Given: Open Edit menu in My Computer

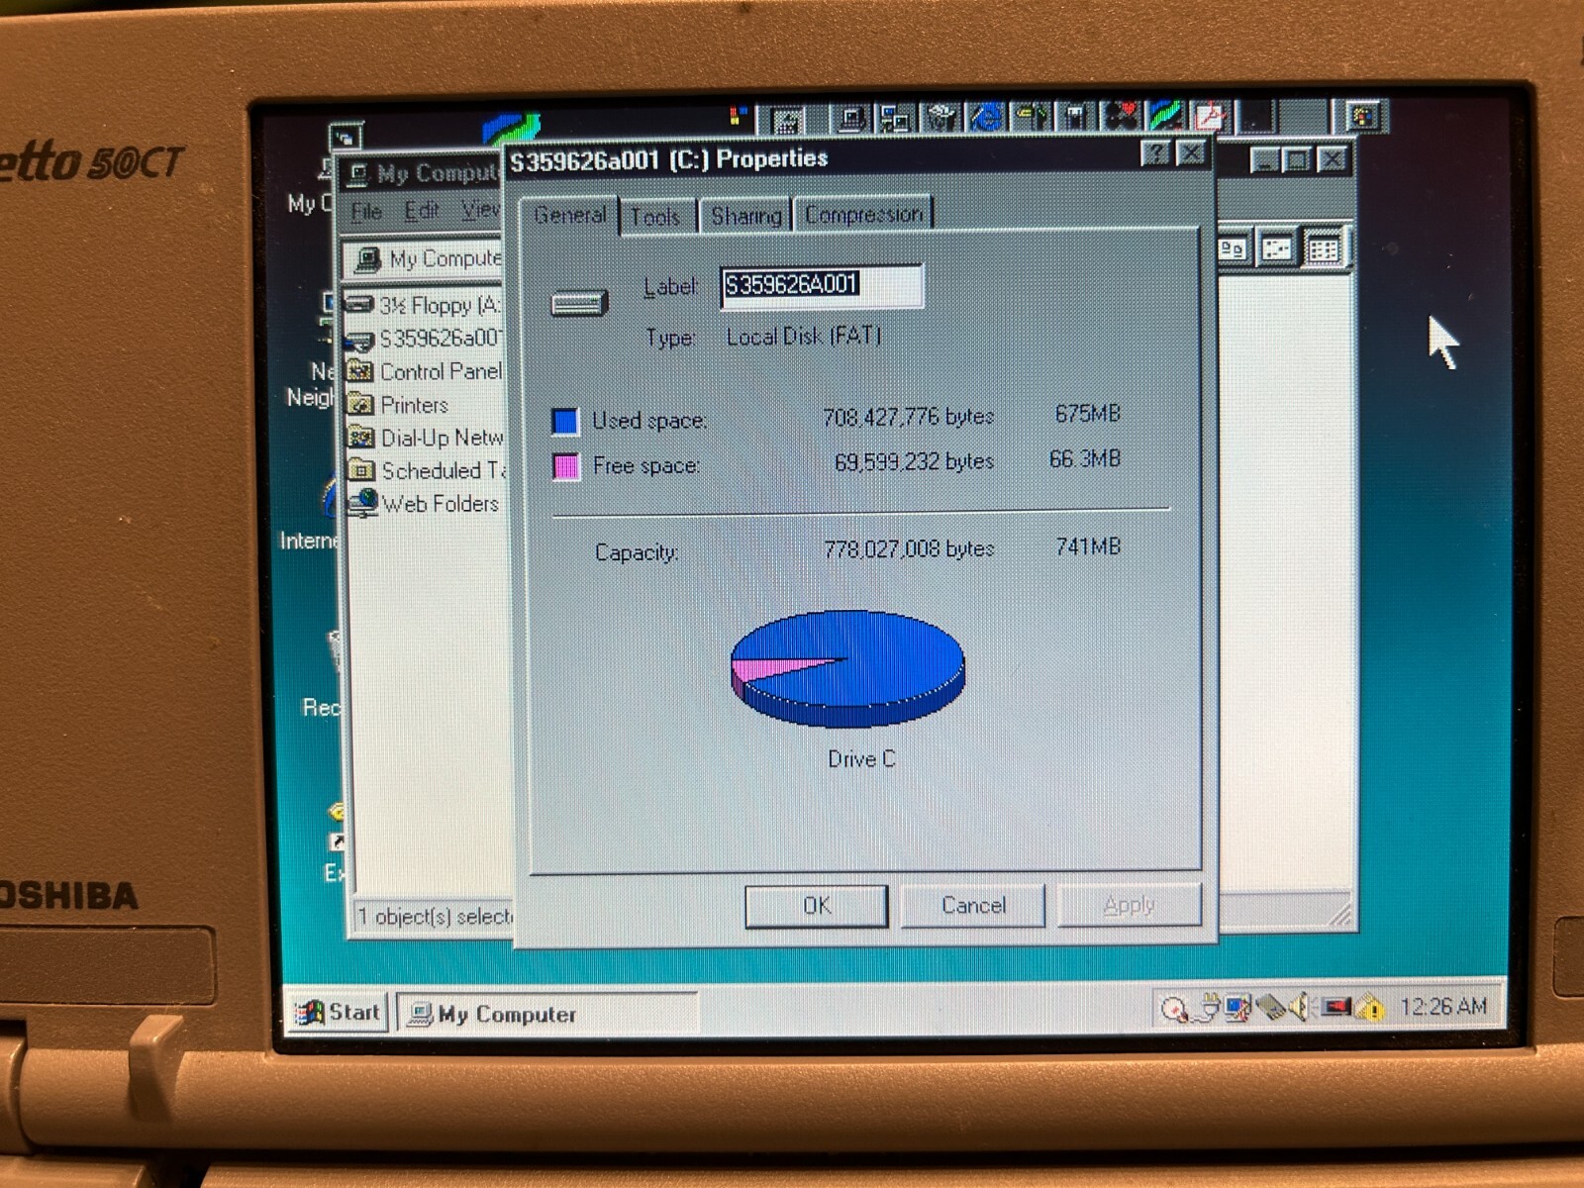Looking at the screenshot, I should (x=422, y=211).
